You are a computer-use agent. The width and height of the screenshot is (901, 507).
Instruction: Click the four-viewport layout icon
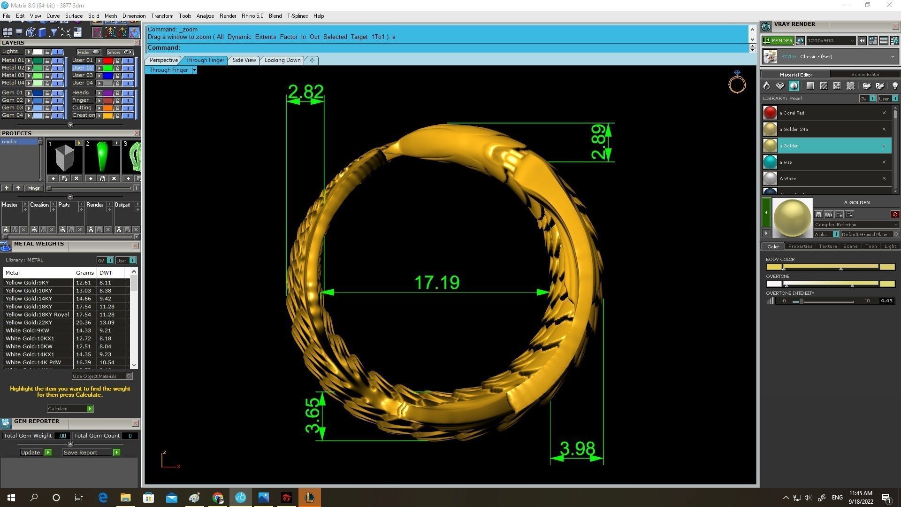7,32
